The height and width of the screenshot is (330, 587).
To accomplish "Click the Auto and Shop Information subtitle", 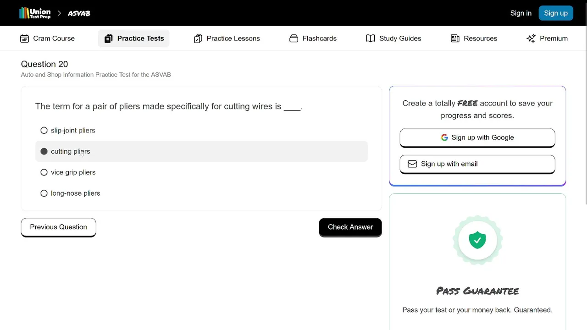I will (96, 75).
